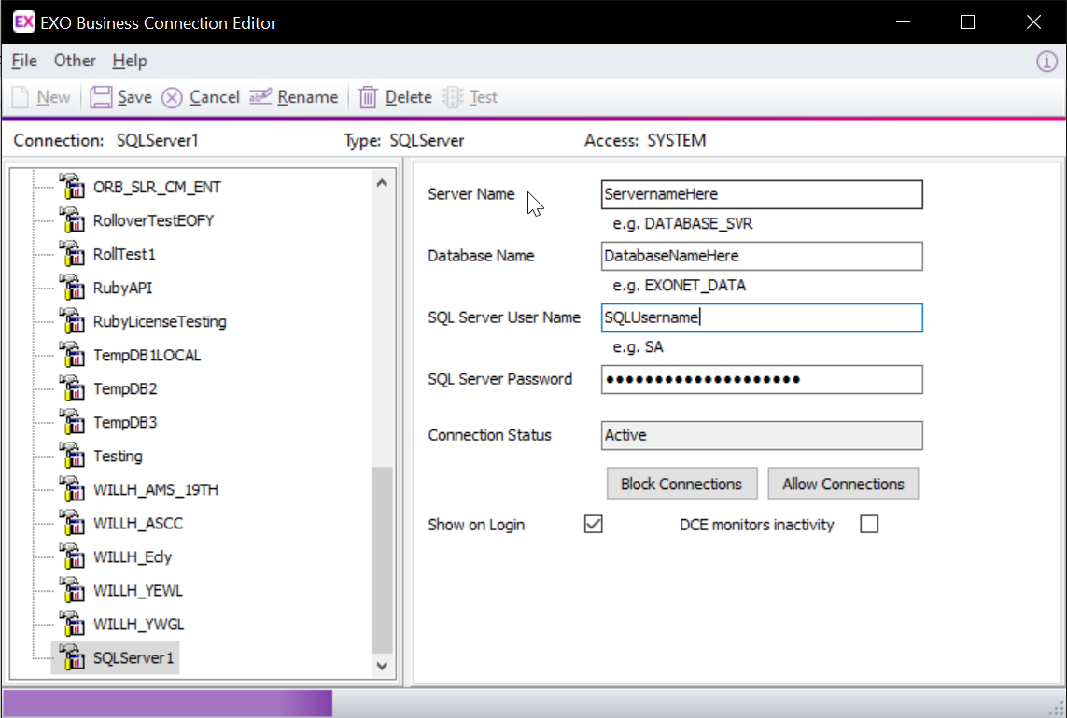
Task: Select WILLH_ASCC in the connection tree
Action: pos(138,523)
